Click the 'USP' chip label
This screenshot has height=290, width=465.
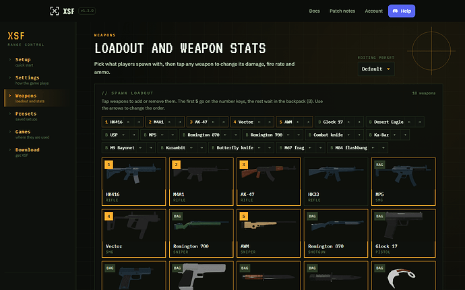114,135
